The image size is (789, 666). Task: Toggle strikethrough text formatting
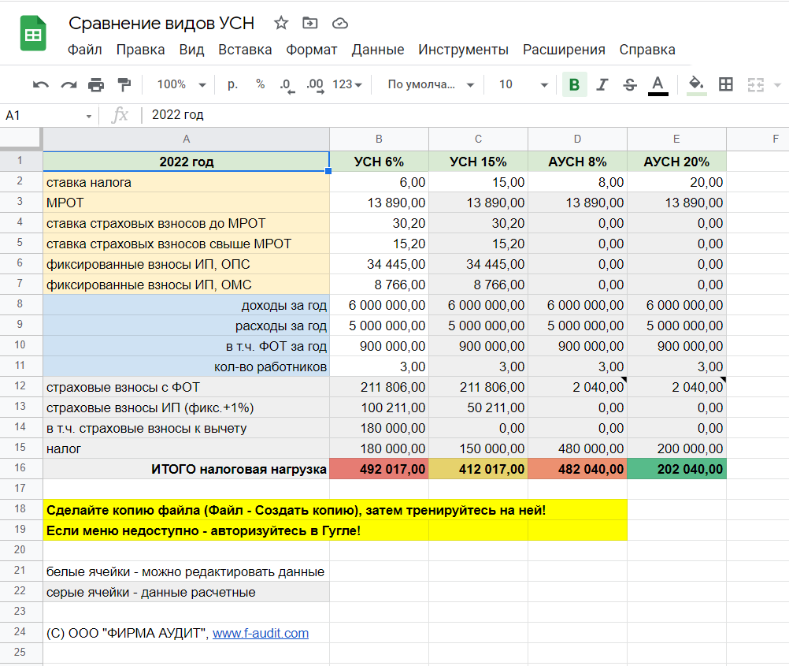(x=630, y=84)
